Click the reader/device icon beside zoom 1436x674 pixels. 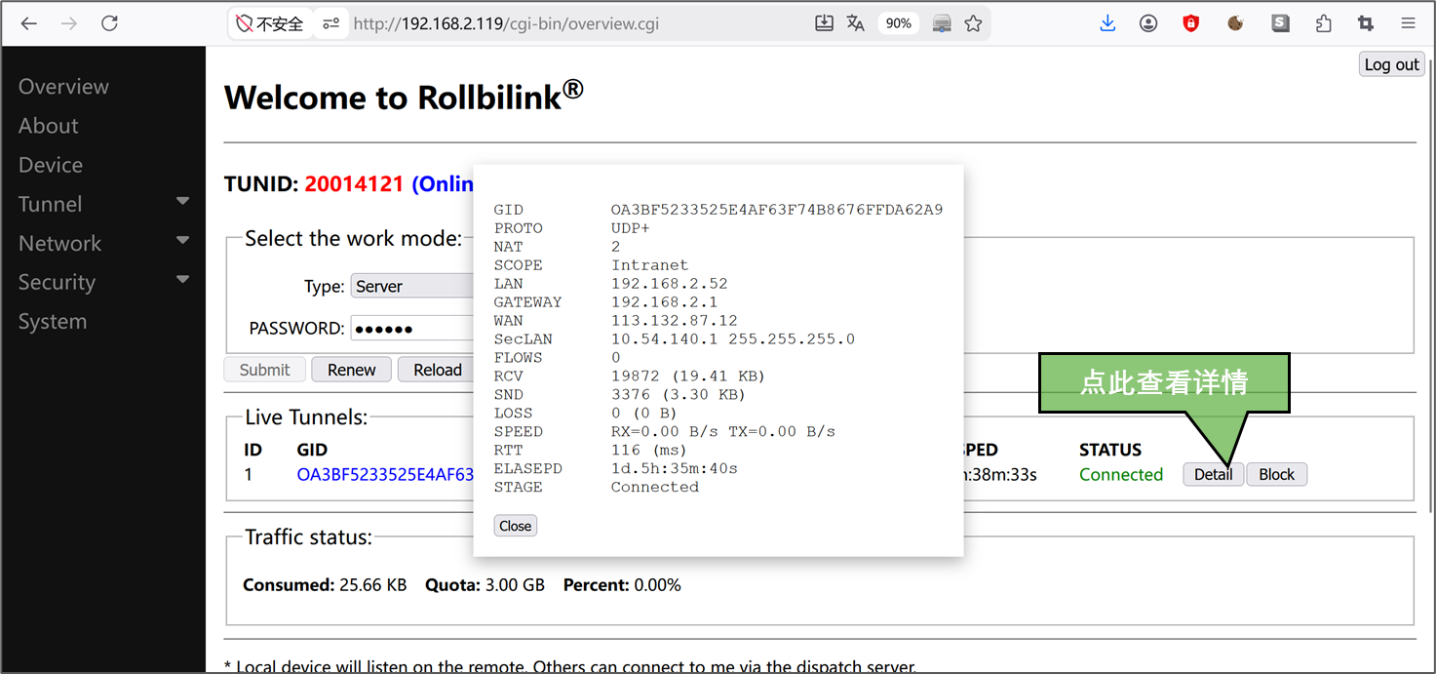tap(942, 23)
